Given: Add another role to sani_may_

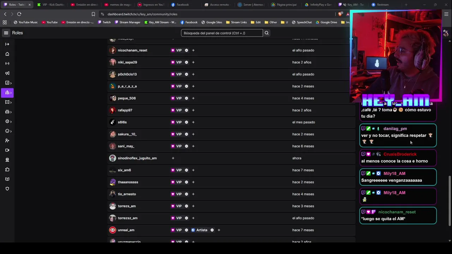Looking at the screenshot, I should click(x=193, y=146).
